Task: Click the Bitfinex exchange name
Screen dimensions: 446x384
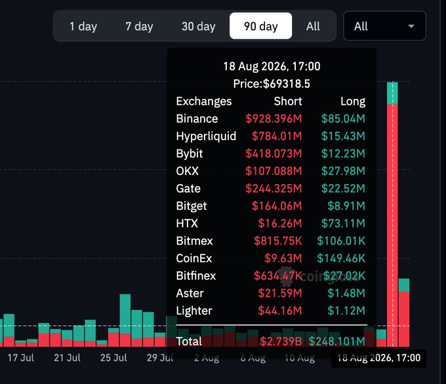Action: coord(196,276)
